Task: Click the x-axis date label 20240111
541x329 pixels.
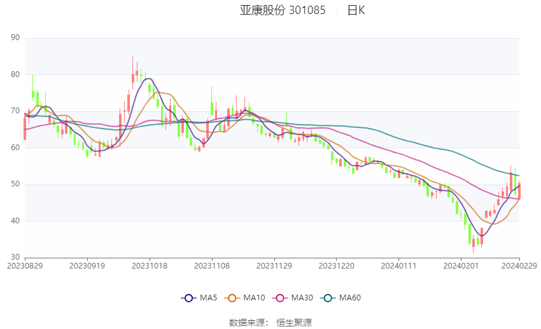Action: [x=398, y=266]
